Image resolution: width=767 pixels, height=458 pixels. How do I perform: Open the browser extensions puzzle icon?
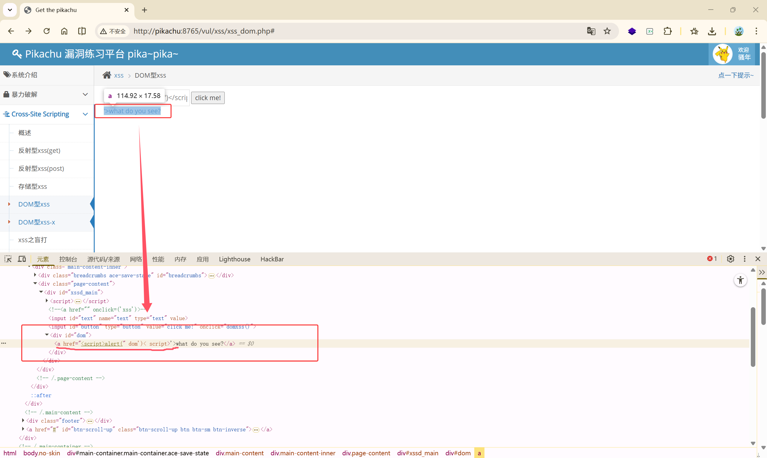[668, 31]
